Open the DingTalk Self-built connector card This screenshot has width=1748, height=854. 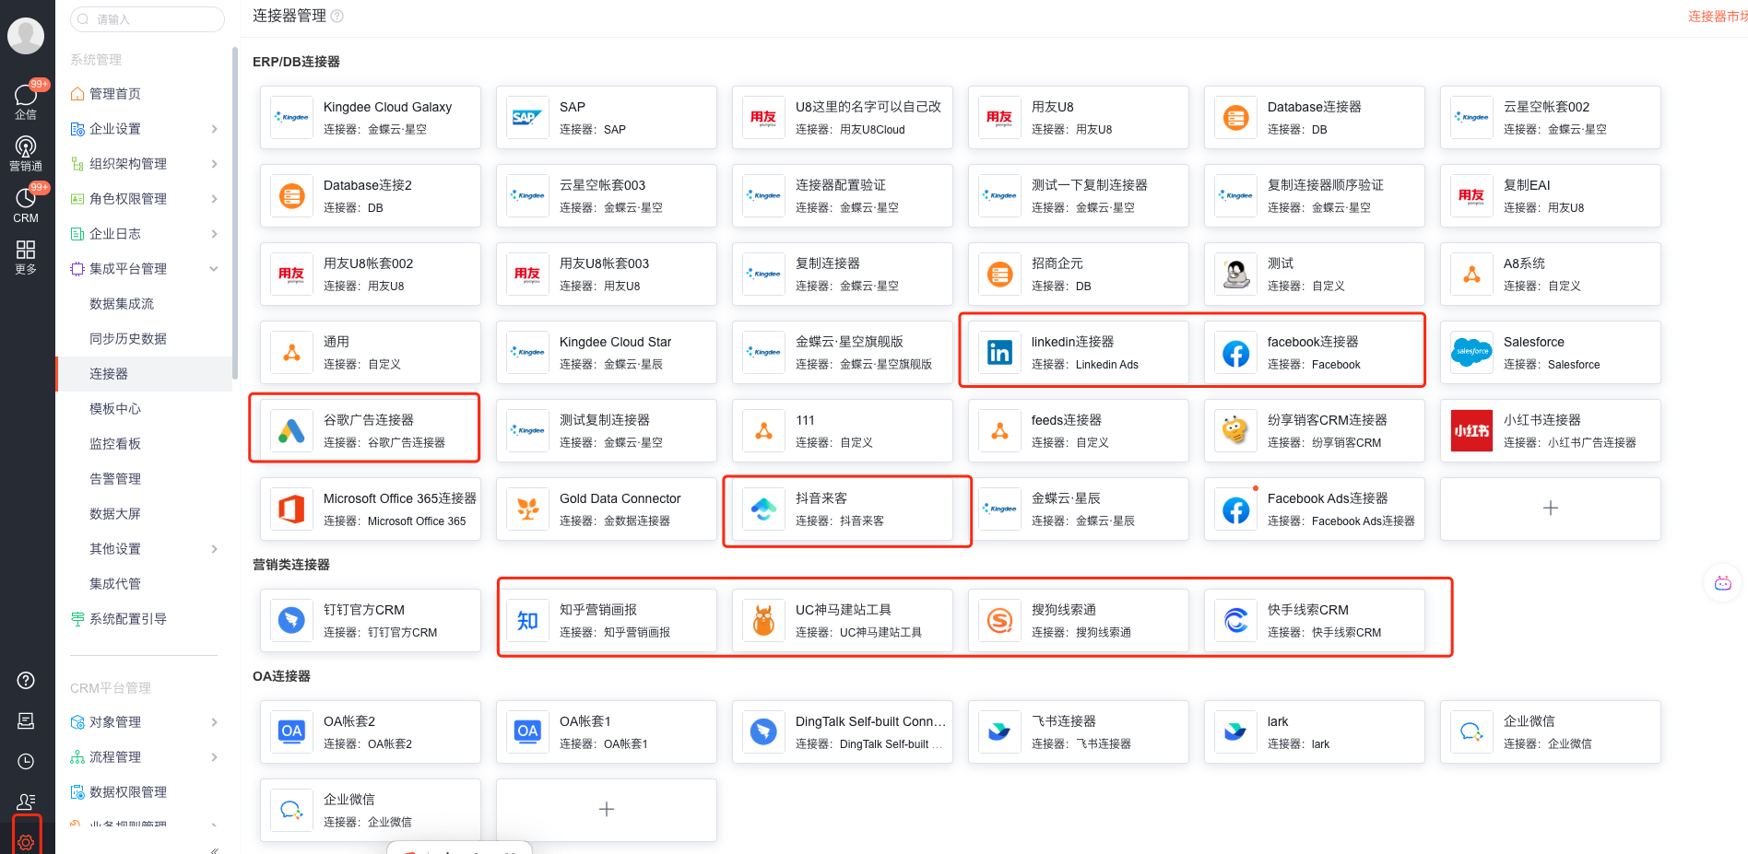pos(843,732)
